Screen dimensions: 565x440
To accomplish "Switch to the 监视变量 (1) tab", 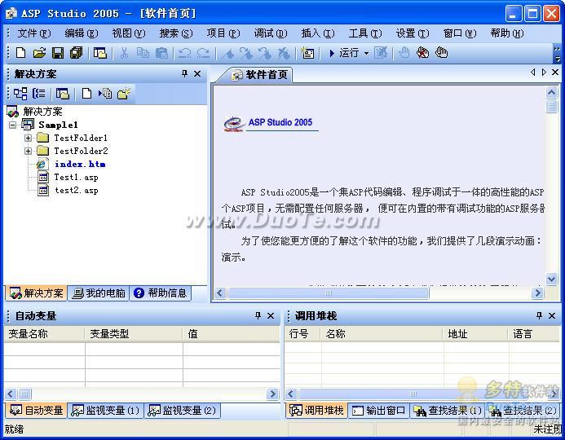I will click(105, 411).
